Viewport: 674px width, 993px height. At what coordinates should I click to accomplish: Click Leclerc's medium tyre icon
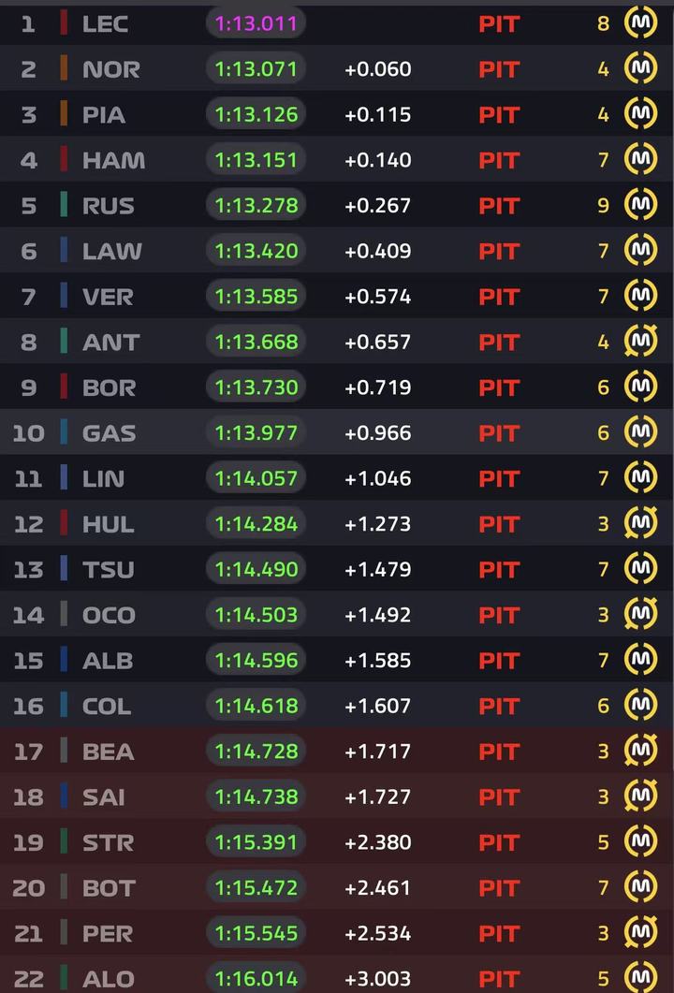point(641,23)
